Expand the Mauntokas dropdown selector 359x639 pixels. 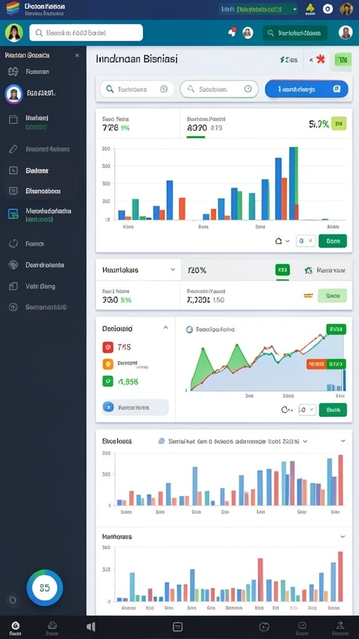point(138,270)
